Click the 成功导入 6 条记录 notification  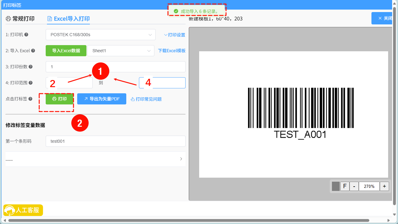pos(197,11)
